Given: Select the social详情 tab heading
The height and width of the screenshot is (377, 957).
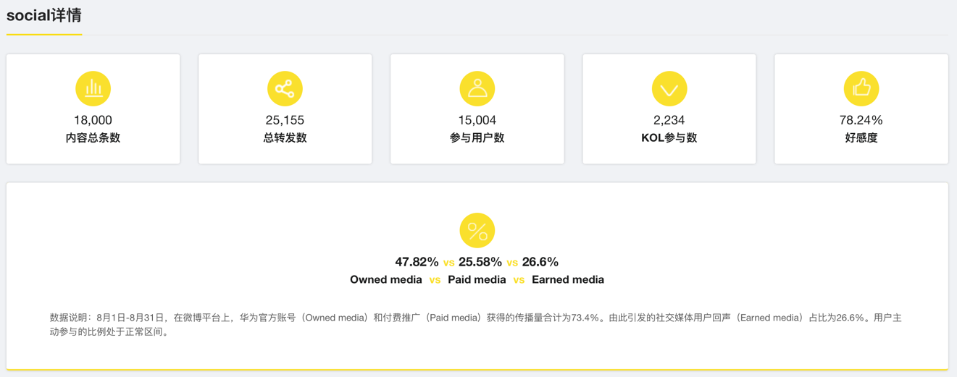Looking at the screenshot, I should coord(44,15).
